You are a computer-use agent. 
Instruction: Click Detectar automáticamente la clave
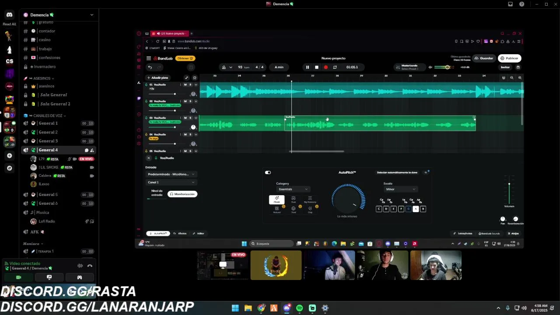[397, 172]
